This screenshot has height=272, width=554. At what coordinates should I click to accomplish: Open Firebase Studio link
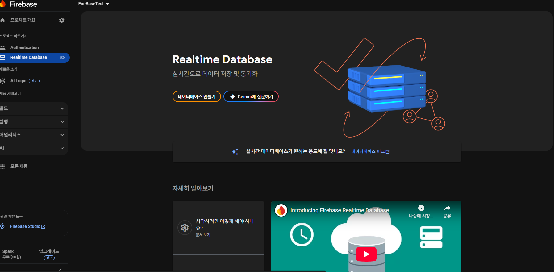pos(28,226)
